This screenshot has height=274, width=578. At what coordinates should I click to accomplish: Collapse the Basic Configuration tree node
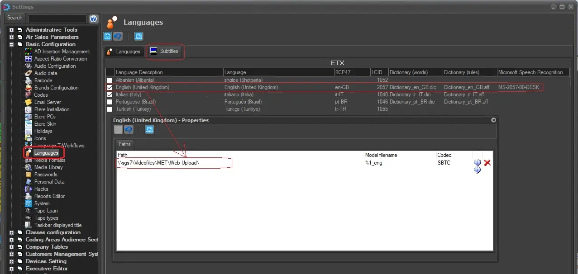tap(12, 44)
